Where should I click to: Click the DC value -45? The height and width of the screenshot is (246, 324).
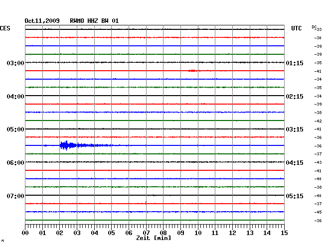tap(318, 212)
